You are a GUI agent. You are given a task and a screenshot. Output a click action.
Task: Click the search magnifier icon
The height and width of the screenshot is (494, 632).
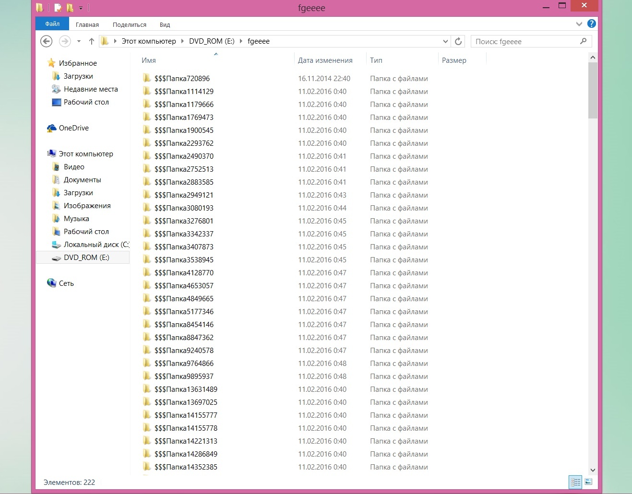tap(583, 41)
